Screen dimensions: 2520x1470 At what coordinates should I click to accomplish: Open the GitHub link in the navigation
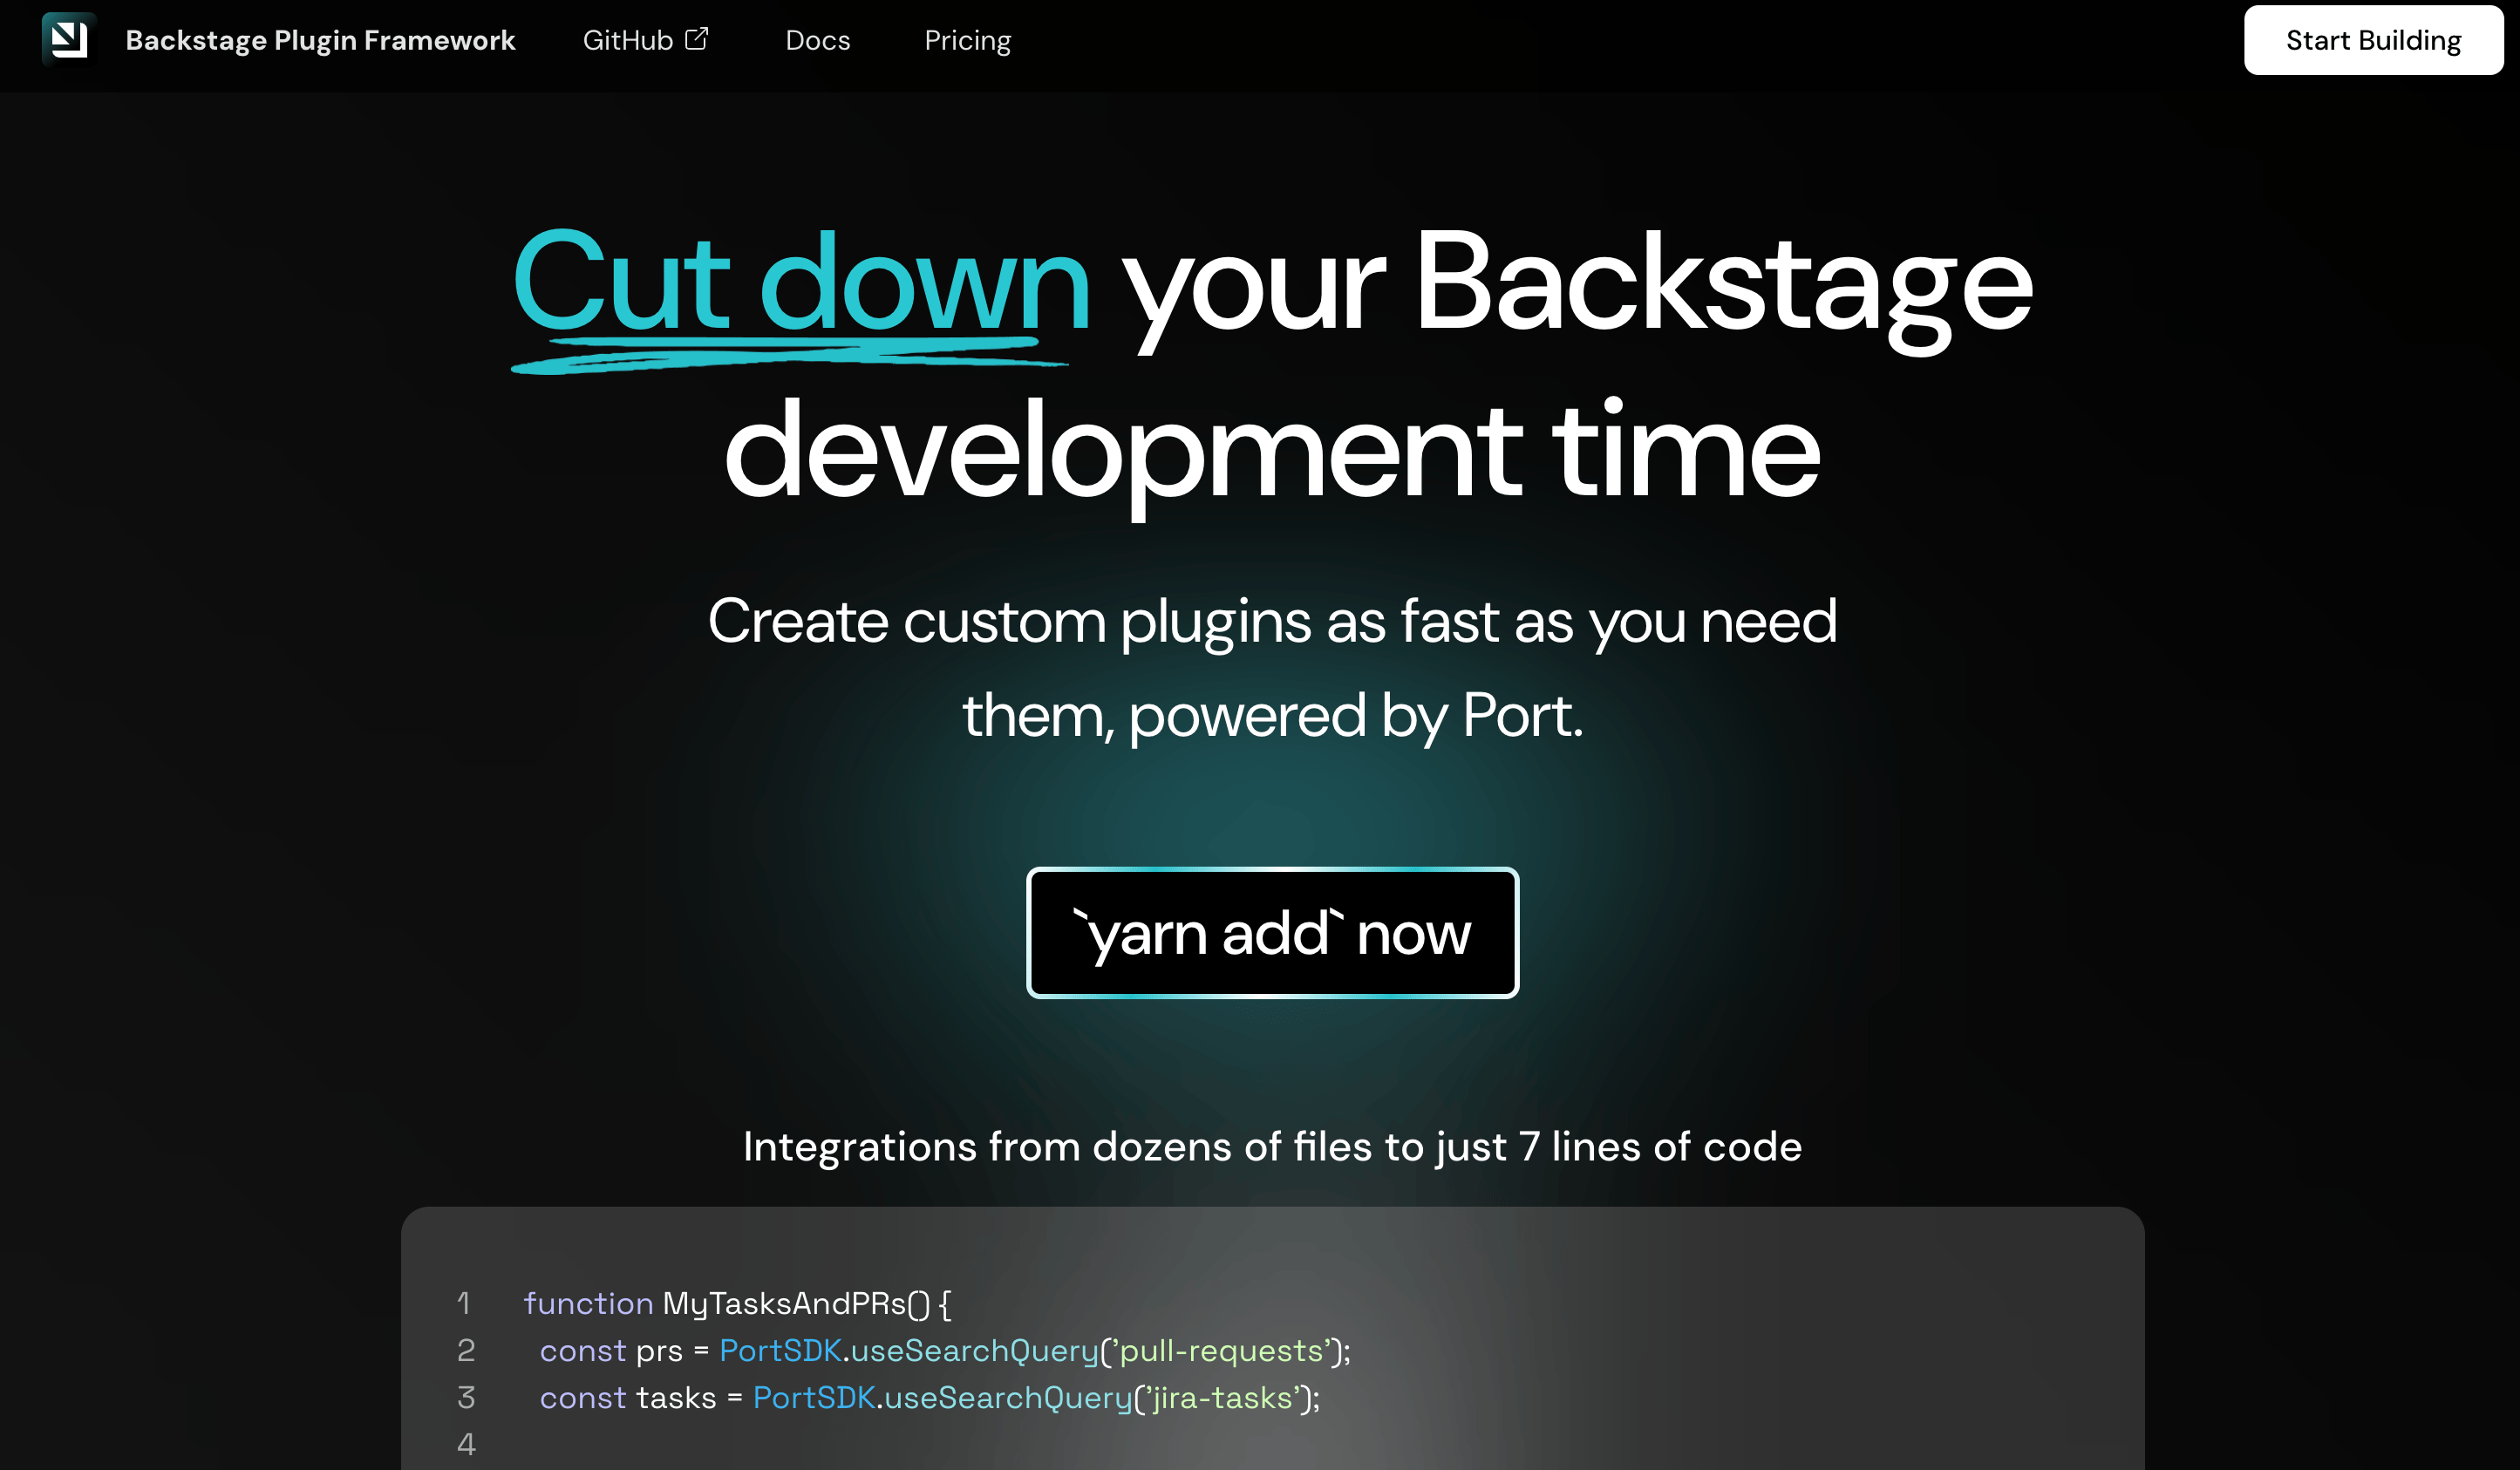click(628, 40)
